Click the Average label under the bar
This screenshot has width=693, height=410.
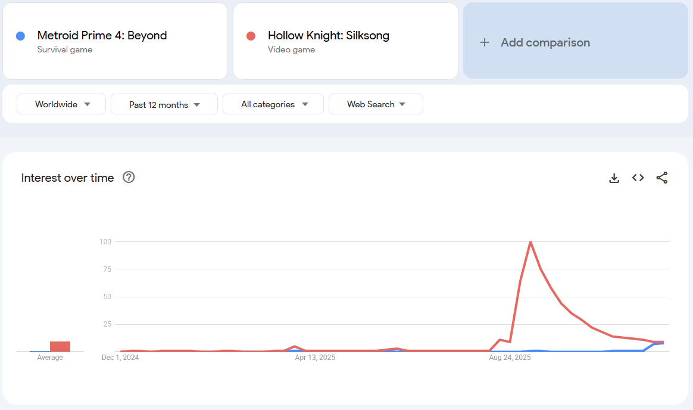pos(50,358)
